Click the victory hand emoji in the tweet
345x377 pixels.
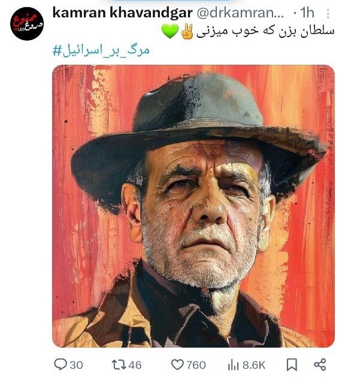187,31
